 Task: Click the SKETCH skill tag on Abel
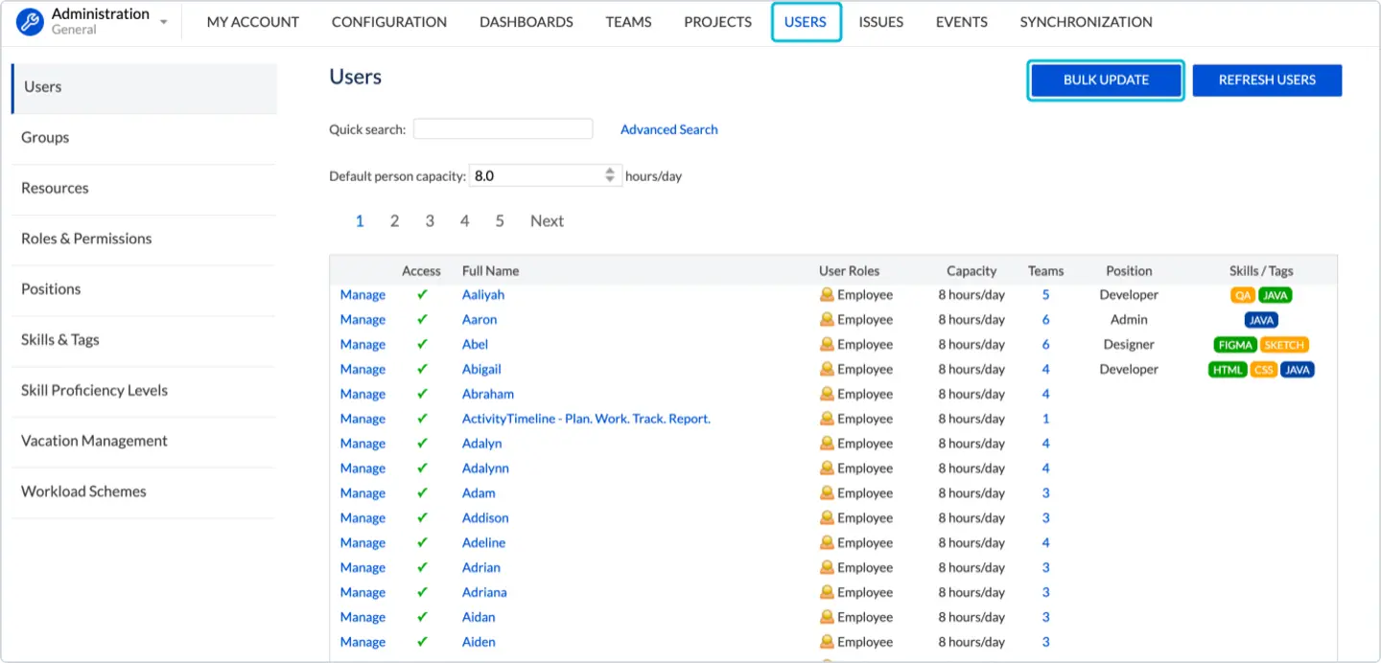pos(1284,345)
